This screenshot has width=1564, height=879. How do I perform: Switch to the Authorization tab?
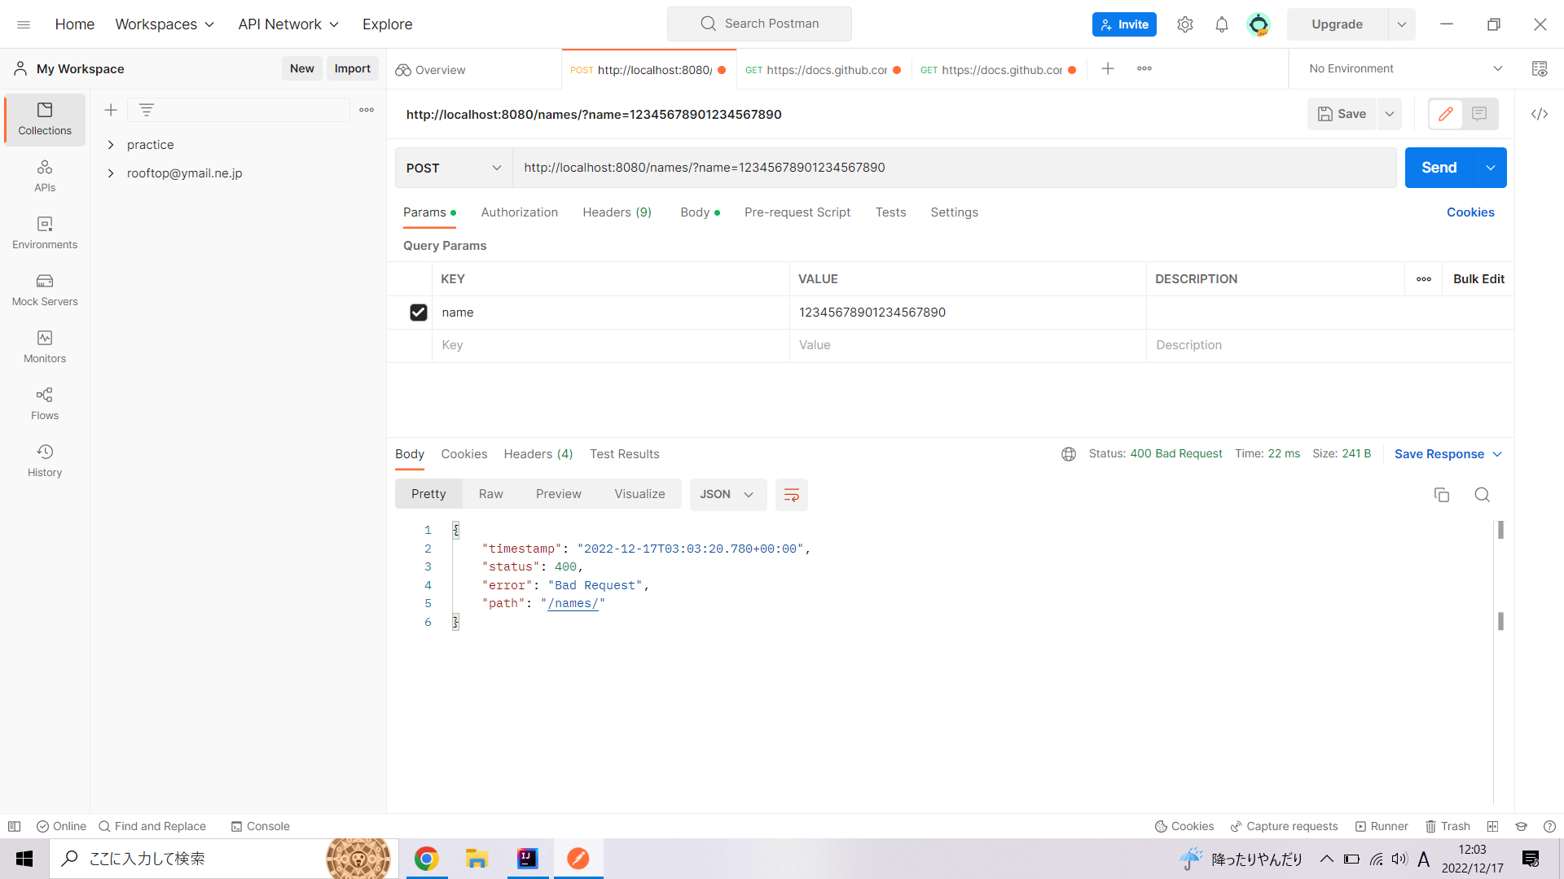(x=519, y=212)
